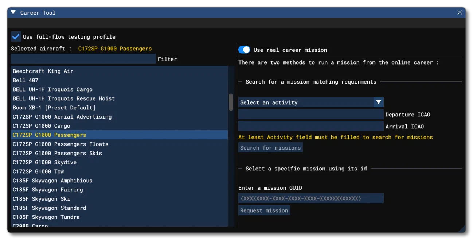This screenshot has width=473, height=240.
Task: Select C172SP G1000 Aerial Advertising
Action: [x=119, y=117]
